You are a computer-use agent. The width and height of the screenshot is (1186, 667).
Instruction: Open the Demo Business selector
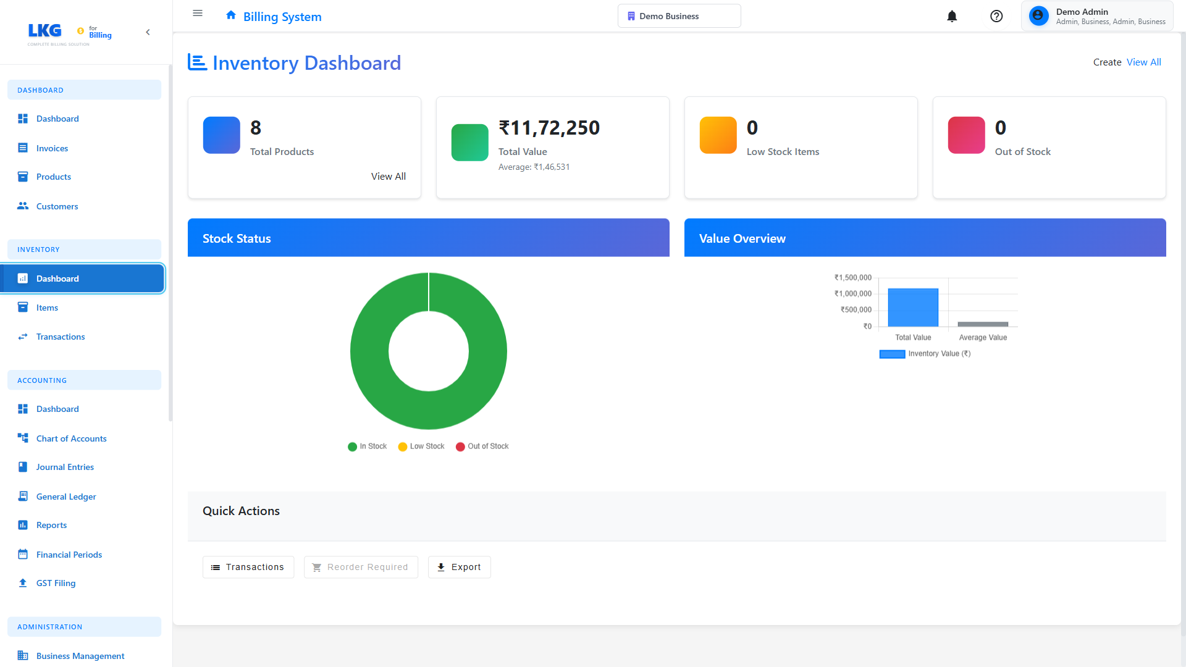pyautogui.click(x=679, y=15)
